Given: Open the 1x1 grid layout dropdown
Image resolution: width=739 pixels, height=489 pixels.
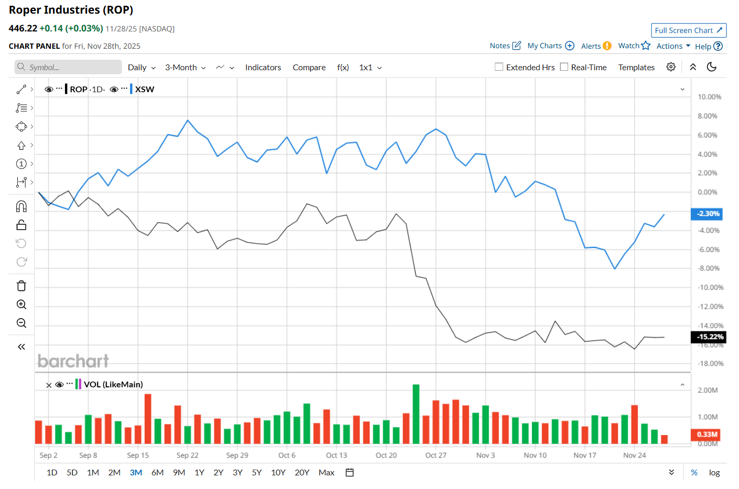Looking at the screenshot, I should pyautogui.click(x=371, y=68).
